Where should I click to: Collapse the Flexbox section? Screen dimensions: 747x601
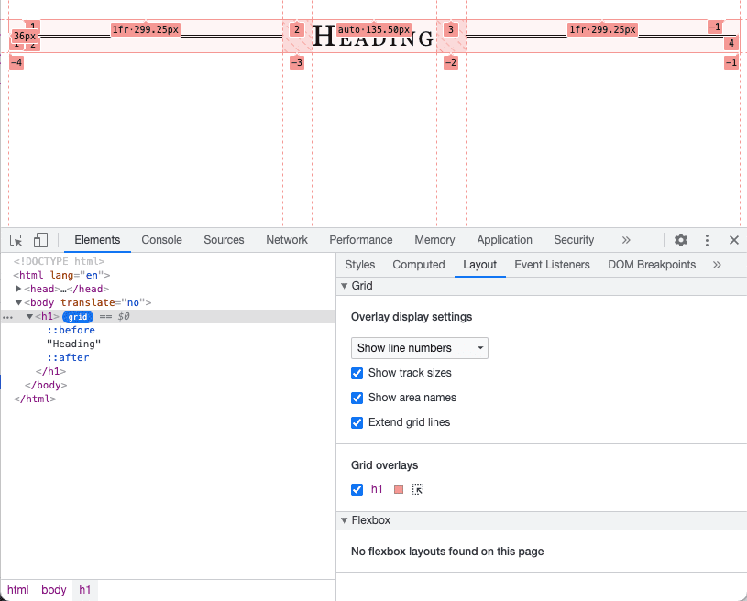tap(345, 519)
